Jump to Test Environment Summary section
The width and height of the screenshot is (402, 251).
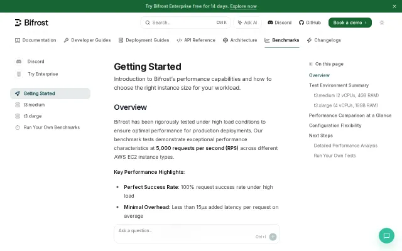[x=339, y=85]
